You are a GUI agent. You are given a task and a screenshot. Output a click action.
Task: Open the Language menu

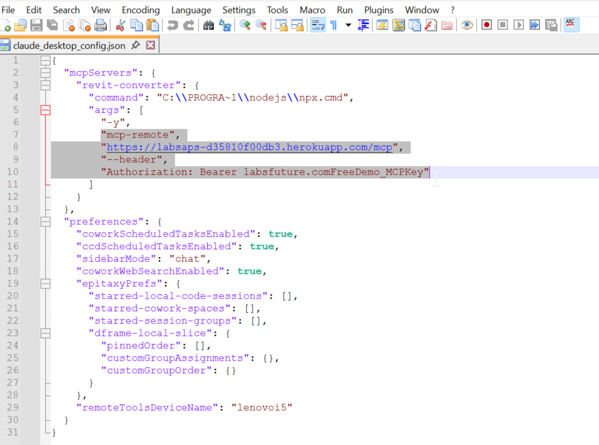pyautogui.click(x=191, y=10)
